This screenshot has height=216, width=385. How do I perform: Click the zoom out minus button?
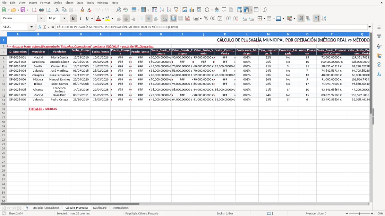[x=347, y=213]
